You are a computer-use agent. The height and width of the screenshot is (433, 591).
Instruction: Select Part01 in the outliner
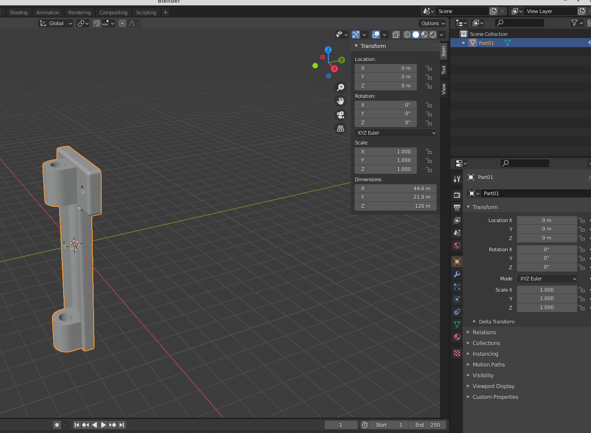click(486, 43)
